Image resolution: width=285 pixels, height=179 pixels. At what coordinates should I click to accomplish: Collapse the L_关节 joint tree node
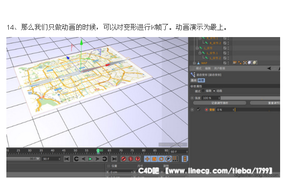[197, 48]
